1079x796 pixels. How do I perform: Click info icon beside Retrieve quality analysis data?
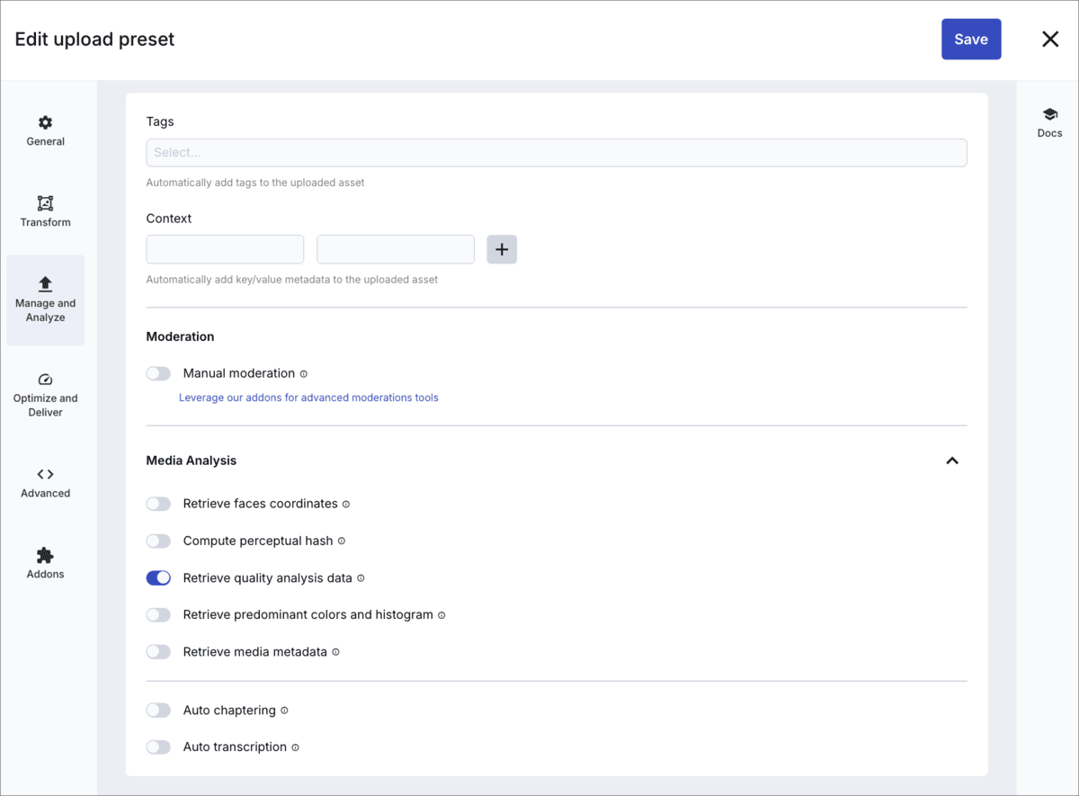(361, 578)
